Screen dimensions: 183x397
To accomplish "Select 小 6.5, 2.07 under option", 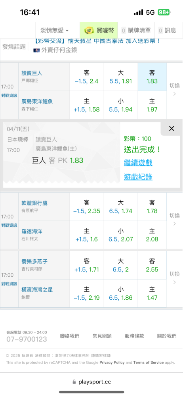I will click(120, 235).
